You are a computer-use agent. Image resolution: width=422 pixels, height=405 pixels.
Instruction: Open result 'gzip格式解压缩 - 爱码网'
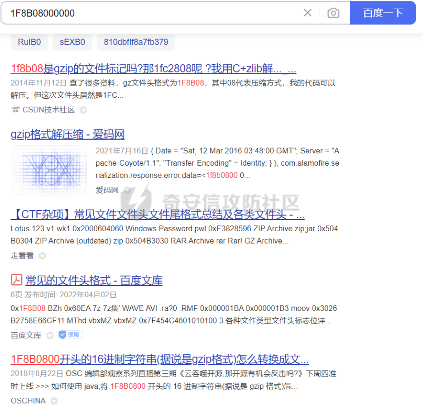67,134
